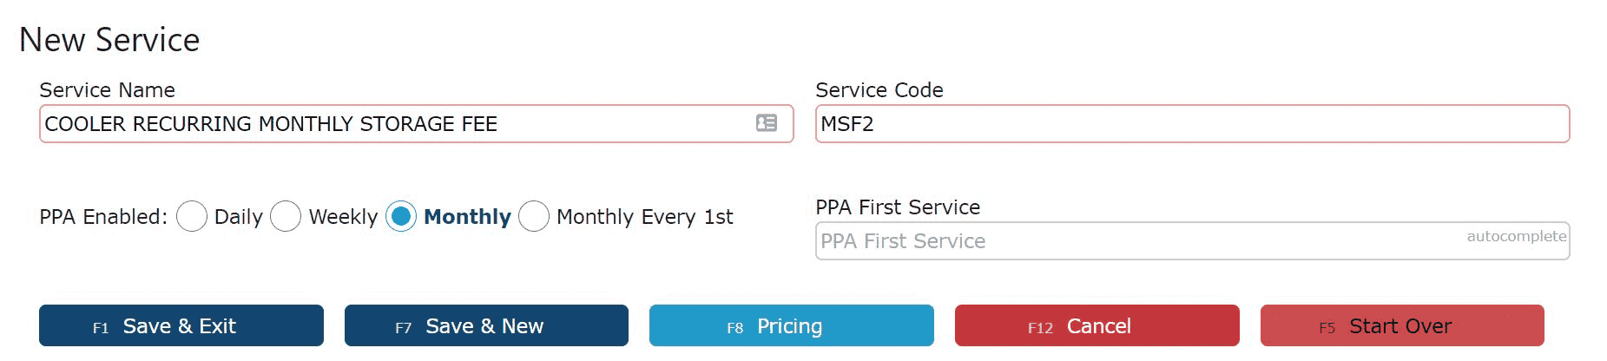Click the PPA First Service label
This screenshot has width=1607, height=361.
(x=898, y=207)
